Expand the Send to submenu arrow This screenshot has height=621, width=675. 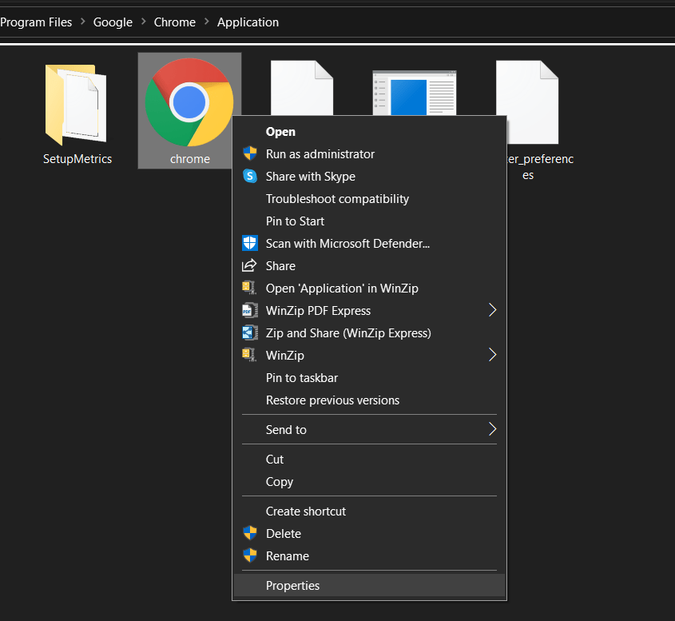[492, 429]
